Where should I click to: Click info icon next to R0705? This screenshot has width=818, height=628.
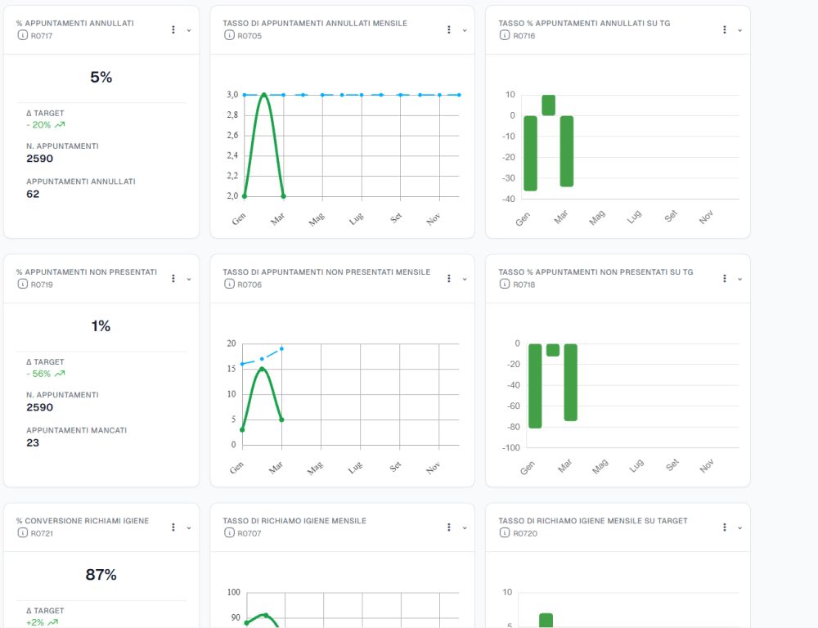229,35
